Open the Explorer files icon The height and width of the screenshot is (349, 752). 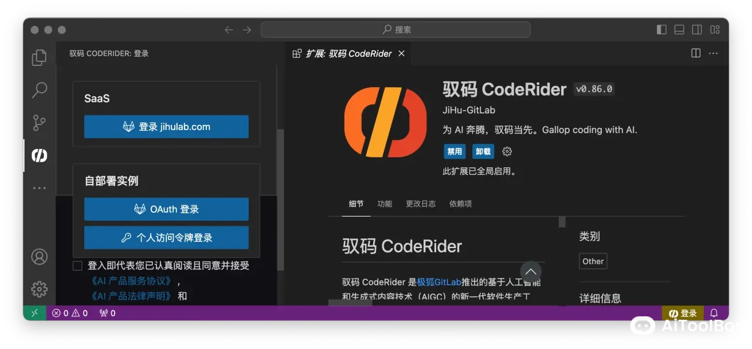39,57
